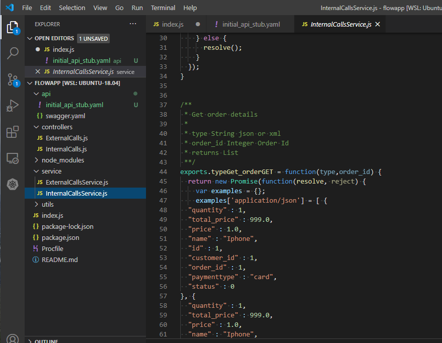The height and width of the screenshot is (343, 442).
Task: Close InternalCallsService.js editor tab
Action: coord(378,24)
